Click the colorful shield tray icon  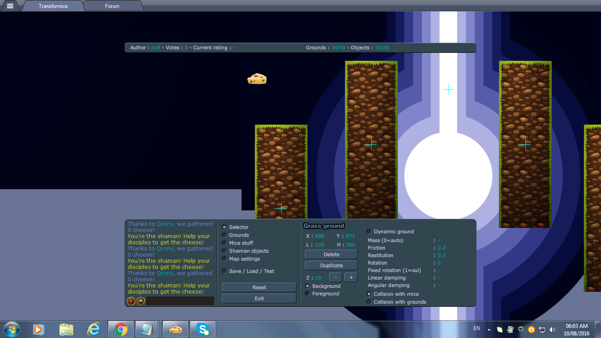pyautogui.click(x=521, y=329)
